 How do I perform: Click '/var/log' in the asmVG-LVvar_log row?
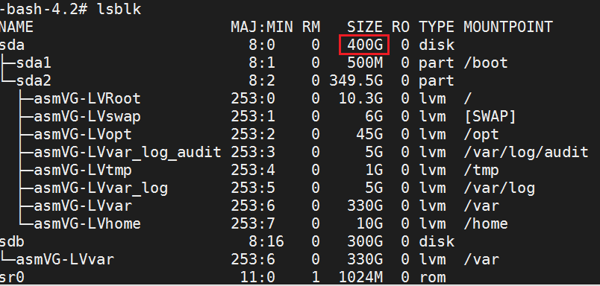[x=499, y=188]
